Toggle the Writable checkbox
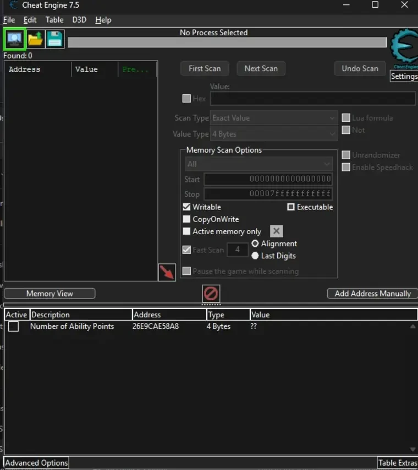 tap(187, 207)
